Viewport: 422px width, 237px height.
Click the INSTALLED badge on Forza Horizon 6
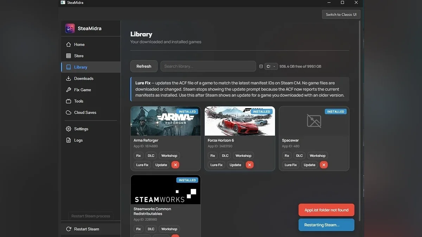[262, 112]
